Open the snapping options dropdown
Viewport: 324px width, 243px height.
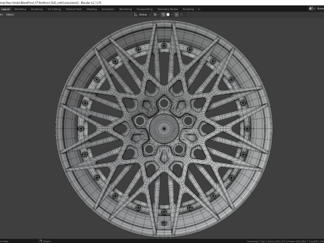[x=169, y=15]
